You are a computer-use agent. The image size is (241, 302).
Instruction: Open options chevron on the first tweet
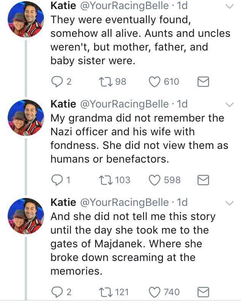(x=229, y=6)
